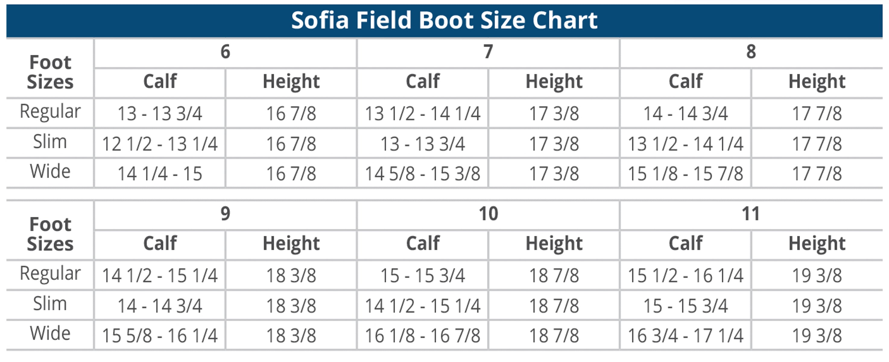This screenshot has width=889, height=362.
Task: Select Wide calf value 15 1/8 - 15 7/8
Action: click(685, 173)
